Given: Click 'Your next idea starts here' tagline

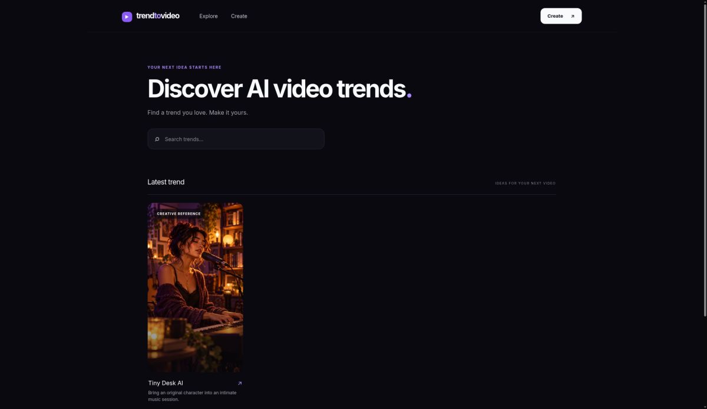Looking at the screenshot, I should tap(184, 67).
